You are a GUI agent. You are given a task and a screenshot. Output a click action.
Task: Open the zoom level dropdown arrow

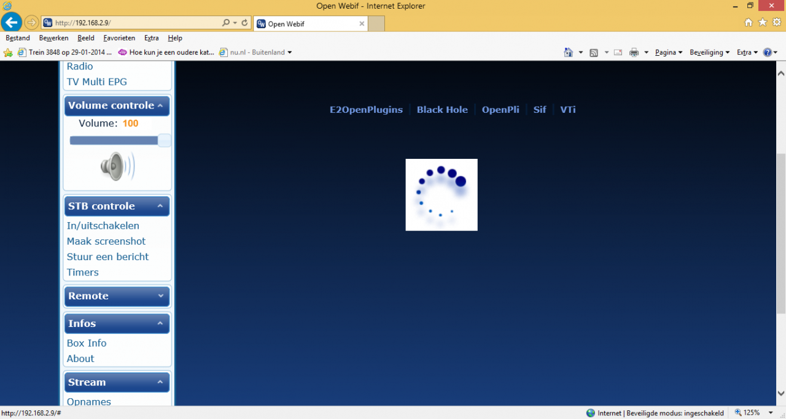click(771, 413)
